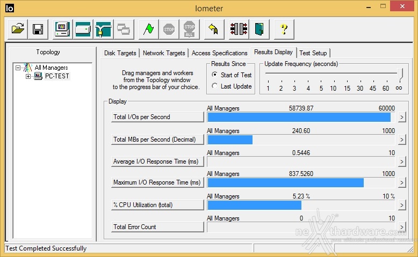
Task: Switch to the Disk Targets tab
Action: [x=120, y=53]
